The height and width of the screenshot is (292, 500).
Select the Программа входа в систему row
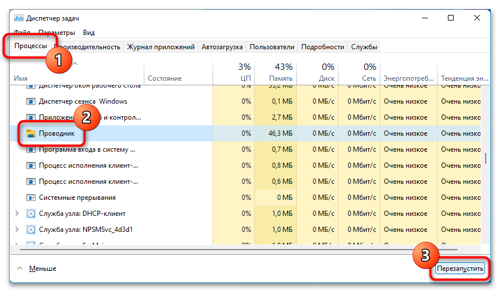point(246,149)
